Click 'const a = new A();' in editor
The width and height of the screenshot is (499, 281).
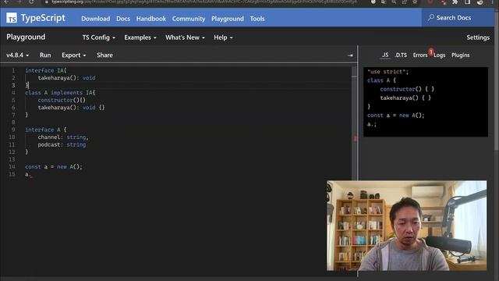point(54,166)
